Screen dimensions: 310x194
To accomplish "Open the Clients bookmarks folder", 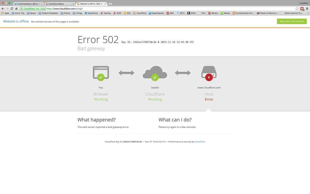I will pos(65,13).
